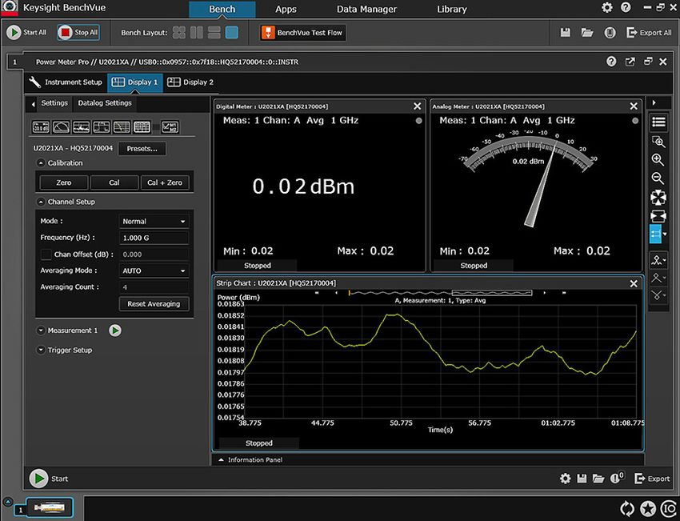This screenshot has height=521, width=680.
Task: Collapse the Calibration section
Action: click(x=41, y=163)
